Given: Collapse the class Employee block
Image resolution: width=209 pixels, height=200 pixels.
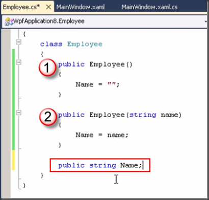Looking at the screenshot, I should (x=19, y=42).
